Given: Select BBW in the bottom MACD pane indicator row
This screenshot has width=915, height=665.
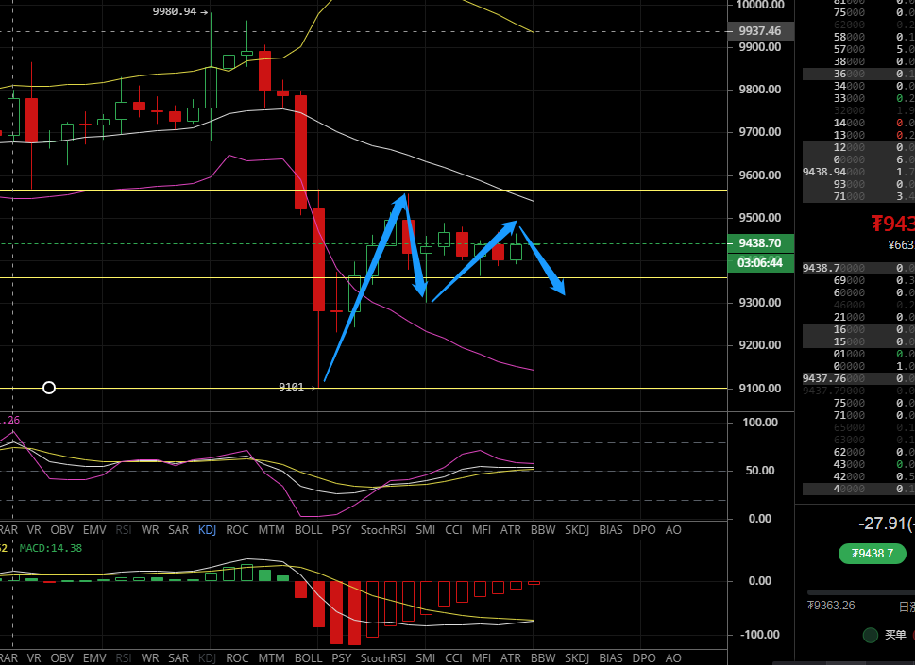Looking at the screenshot, I should [543, 658].
